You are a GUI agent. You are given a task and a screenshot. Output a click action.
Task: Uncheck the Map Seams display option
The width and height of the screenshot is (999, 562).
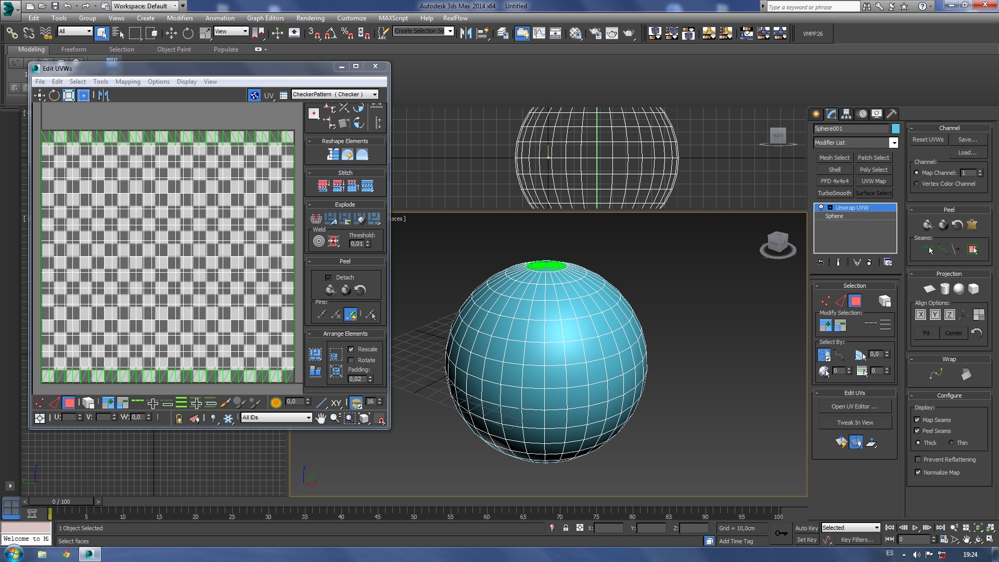click(917, 420)
